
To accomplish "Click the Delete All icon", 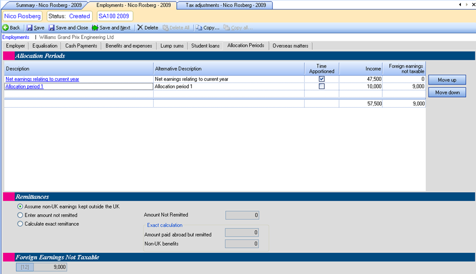I will pyautogui.click(x=165, y=28).
